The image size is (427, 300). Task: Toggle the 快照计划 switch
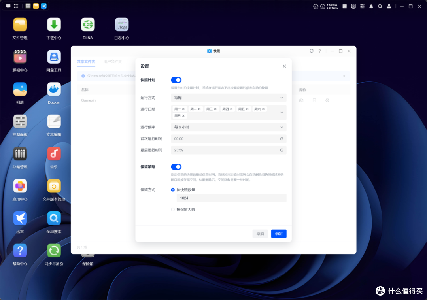point(176,80)
